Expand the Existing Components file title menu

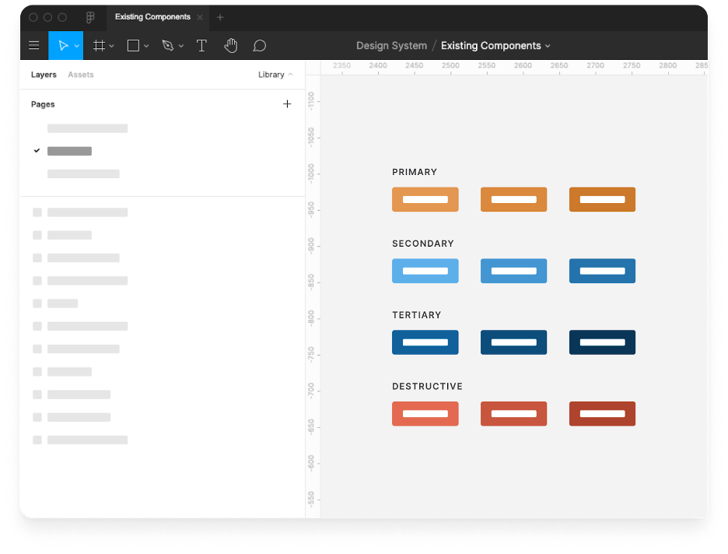pos(495,46)
